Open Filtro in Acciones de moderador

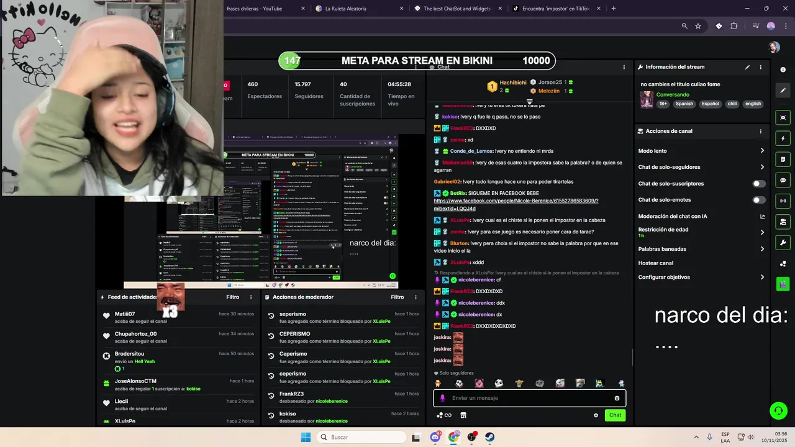[397, 297]
